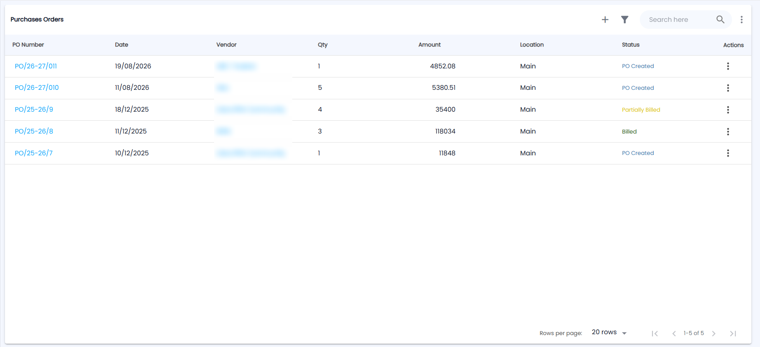
Task: Open the header more-options kebab menu
Action: (x=741, y=19)
